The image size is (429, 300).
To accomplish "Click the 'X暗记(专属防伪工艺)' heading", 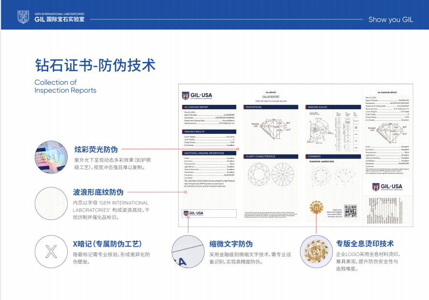I will coord(107,244).
